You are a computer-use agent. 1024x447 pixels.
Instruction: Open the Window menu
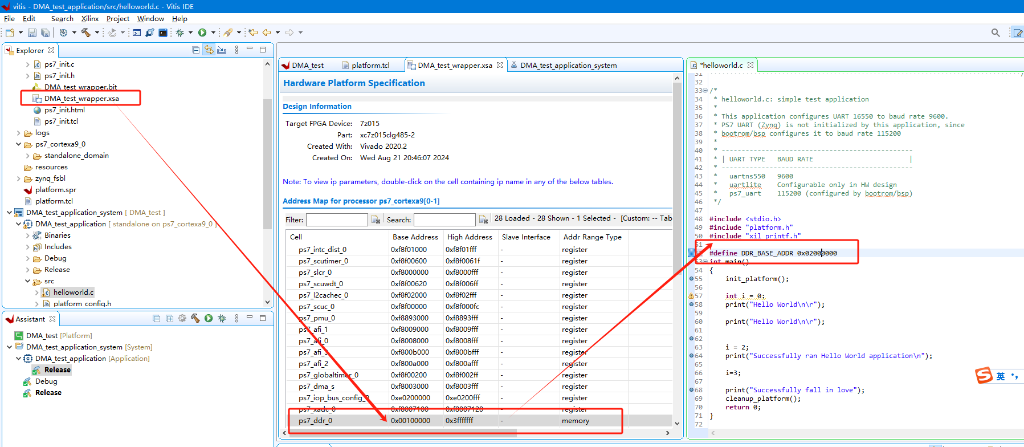coord(150,18)
